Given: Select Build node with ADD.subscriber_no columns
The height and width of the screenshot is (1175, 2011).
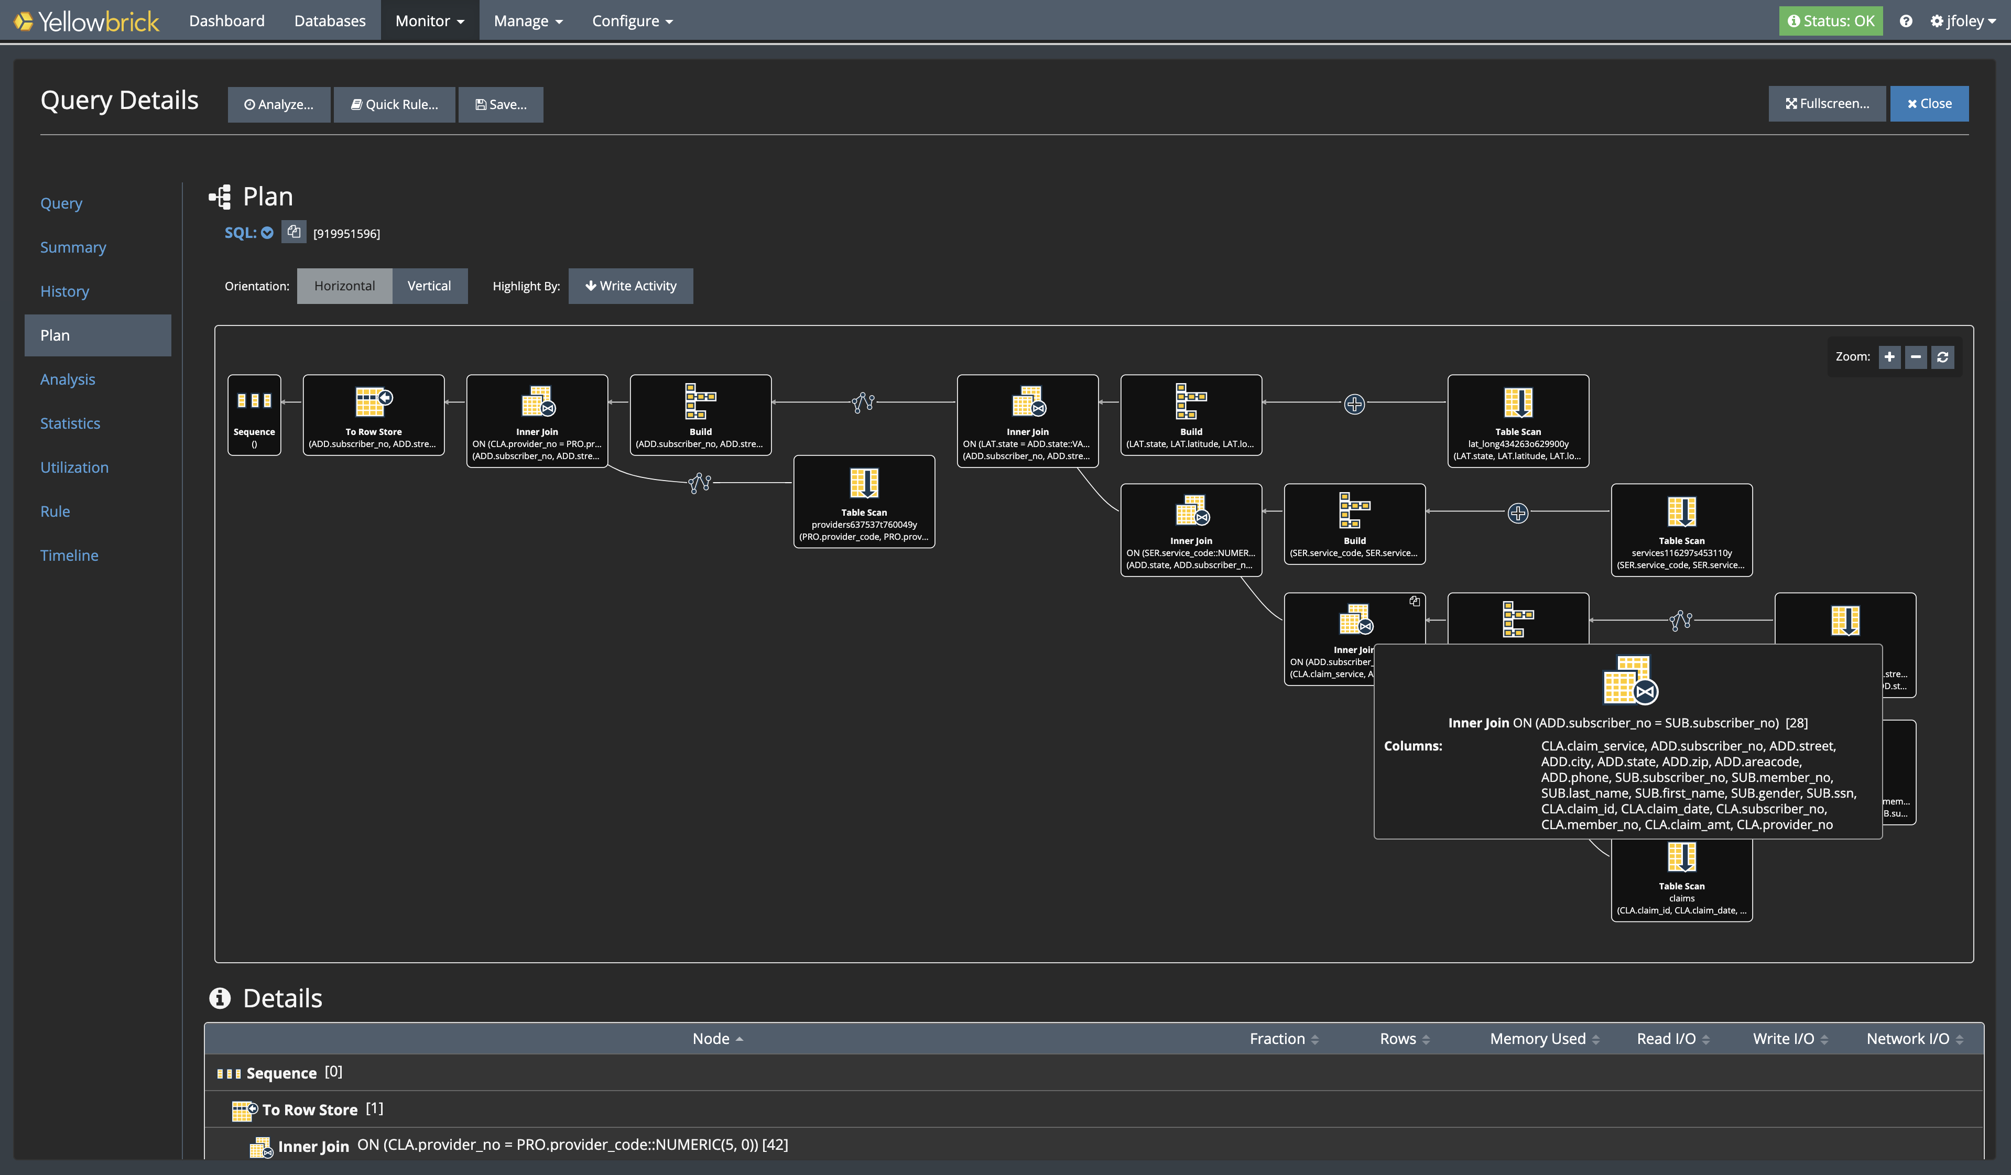Looking at the screenshot, I should click(701, 415).
